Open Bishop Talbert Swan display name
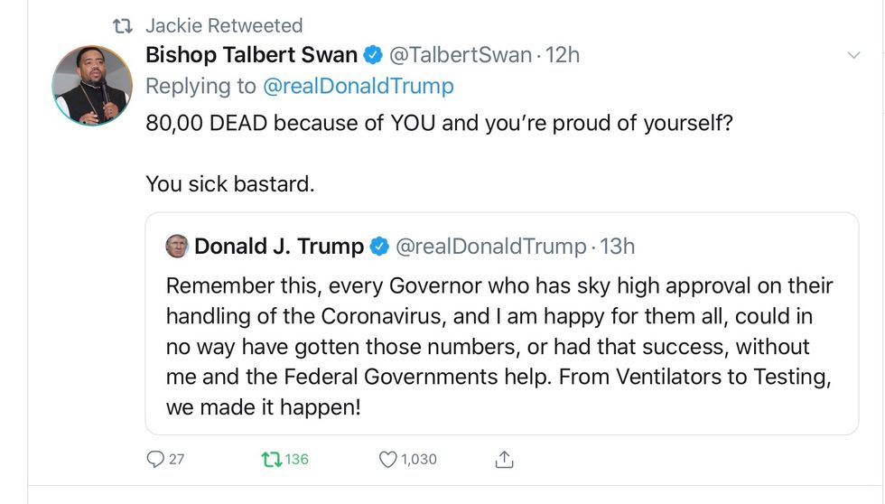 [251, 55]
